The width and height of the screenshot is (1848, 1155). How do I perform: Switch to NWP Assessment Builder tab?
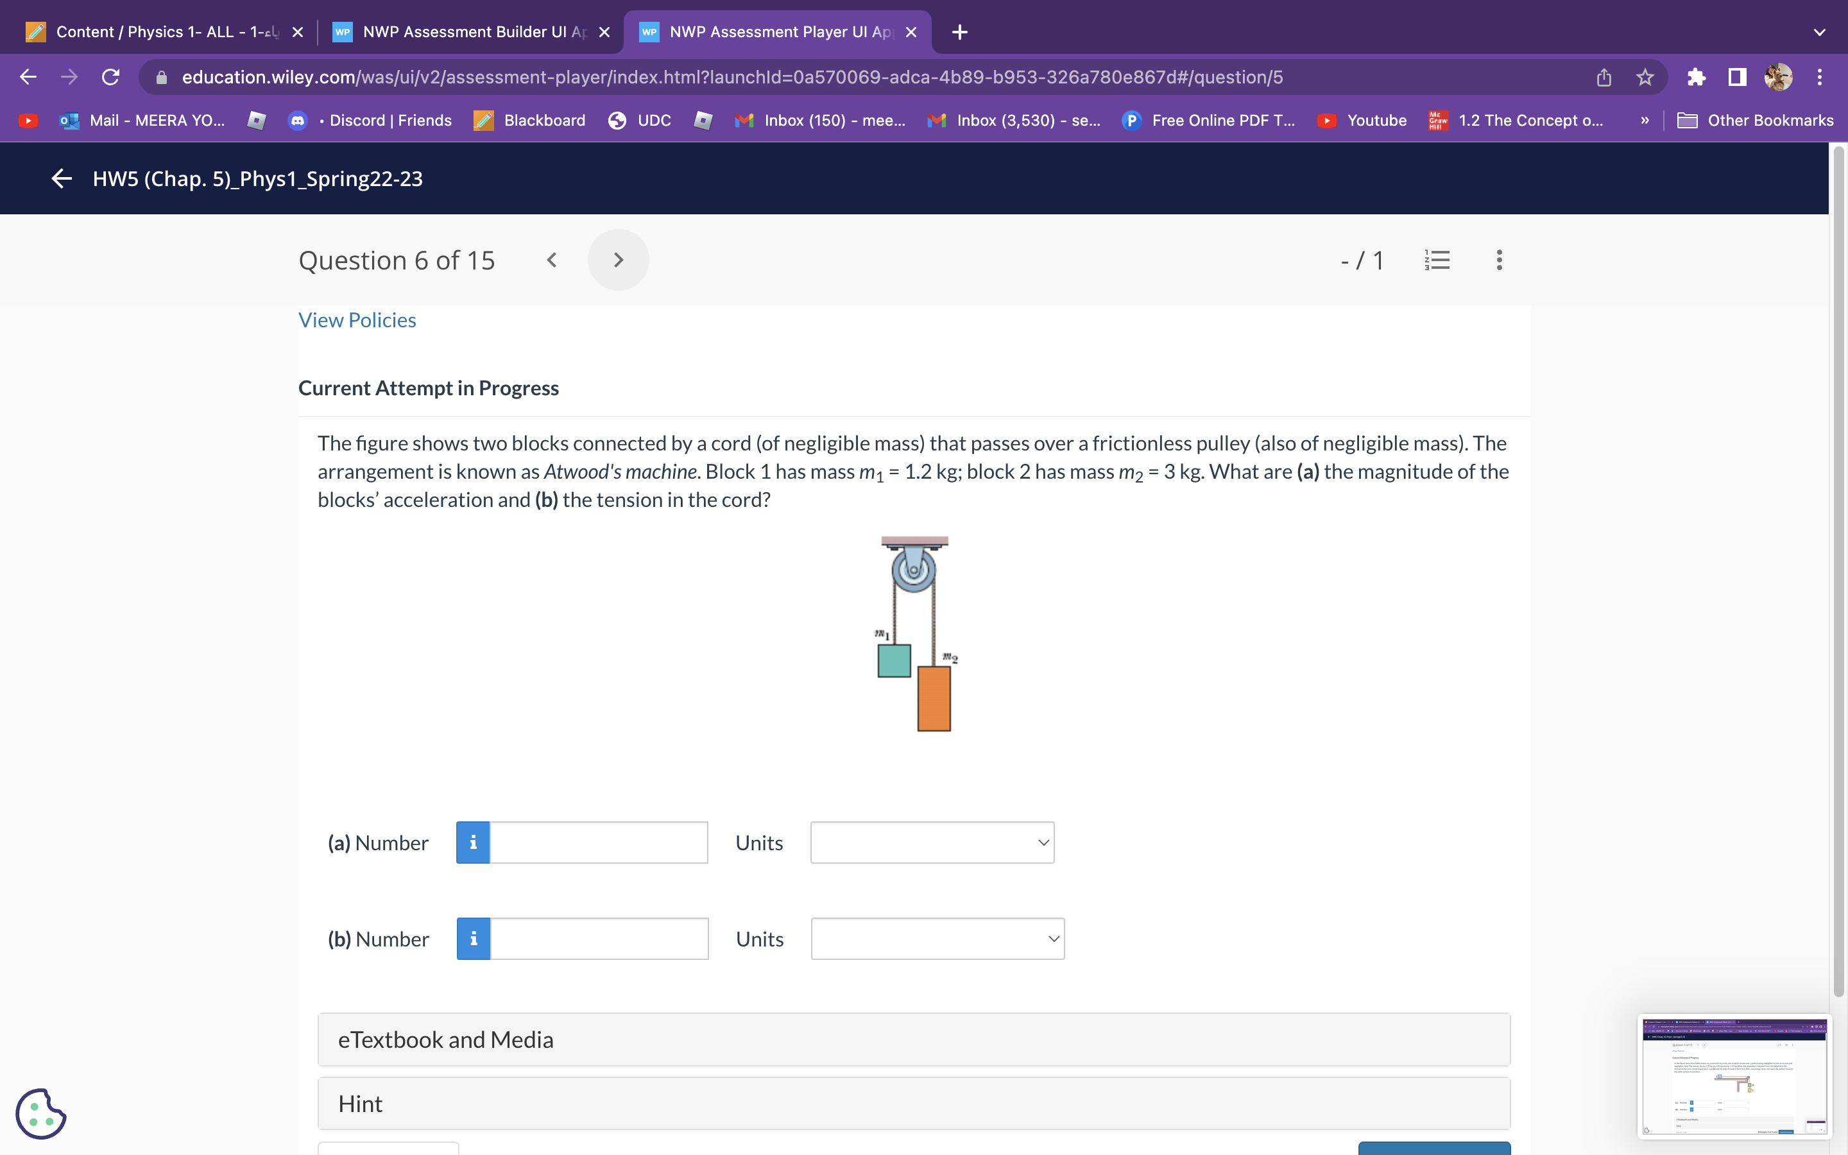[466, 32]
